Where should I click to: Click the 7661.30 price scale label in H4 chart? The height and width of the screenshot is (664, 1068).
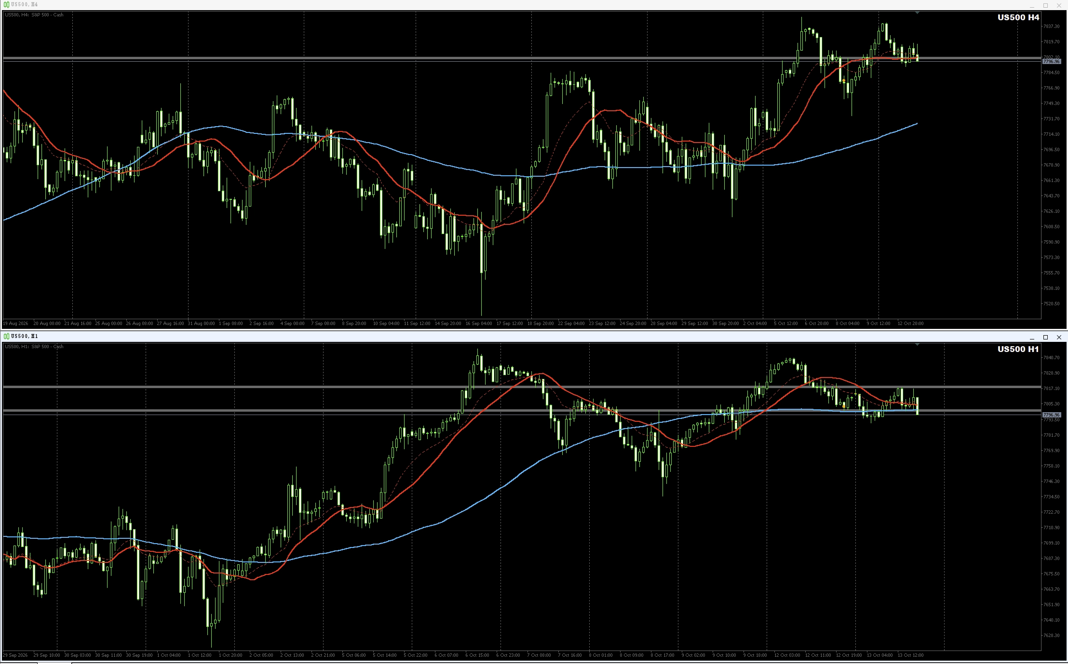1051,181
